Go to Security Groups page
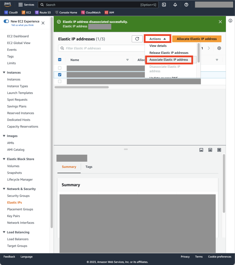 click(x=18, y=196)
